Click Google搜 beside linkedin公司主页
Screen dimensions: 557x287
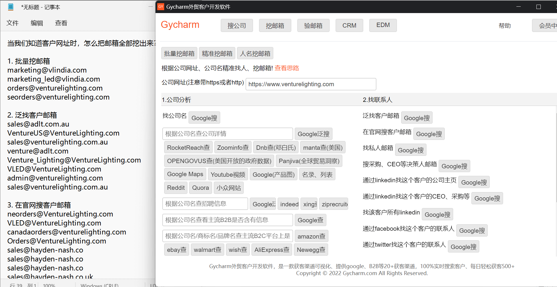point(474,182)
